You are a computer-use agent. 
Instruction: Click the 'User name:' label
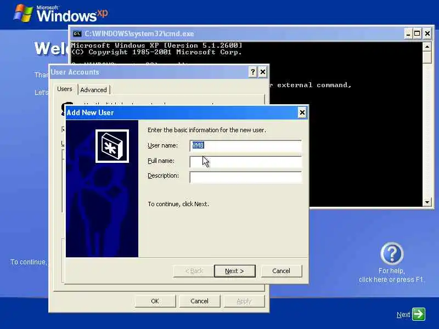click(x=162, y=145)
